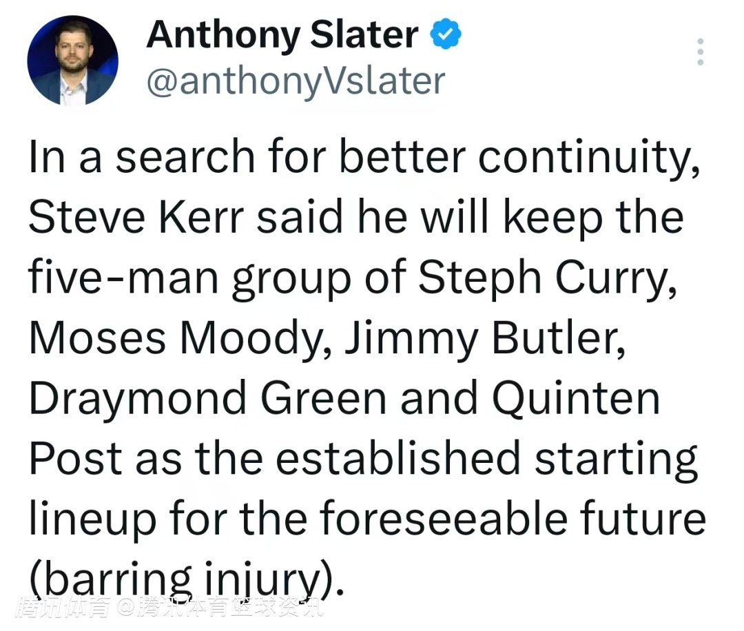
Task: Click the word "continuity" in the tweet
Action: (585, 158)
